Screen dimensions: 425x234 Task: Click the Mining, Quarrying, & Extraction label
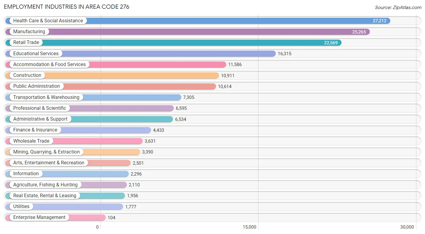[x=47, y=152]
